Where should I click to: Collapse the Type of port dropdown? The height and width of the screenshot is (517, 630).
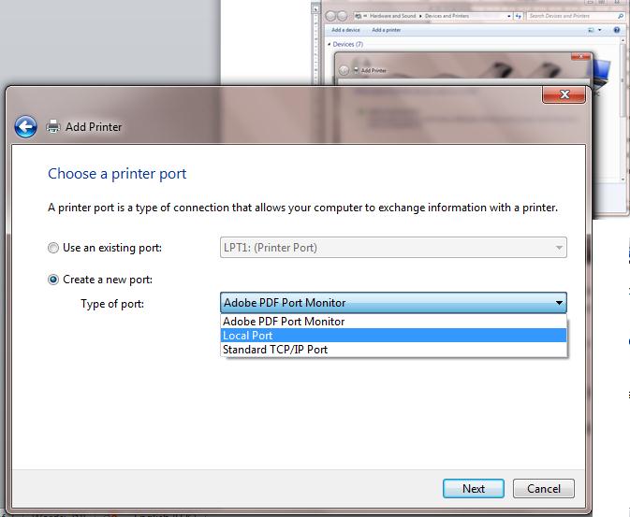[559, 303]
